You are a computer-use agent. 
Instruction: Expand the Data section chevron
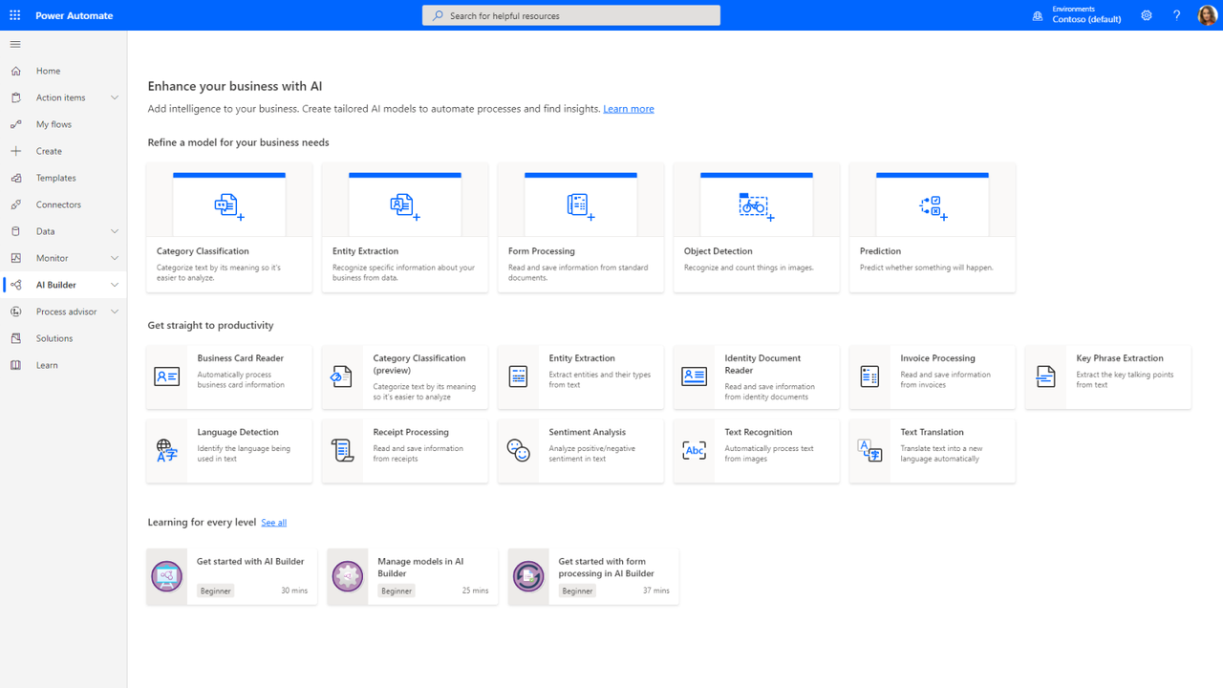[115, 231]
